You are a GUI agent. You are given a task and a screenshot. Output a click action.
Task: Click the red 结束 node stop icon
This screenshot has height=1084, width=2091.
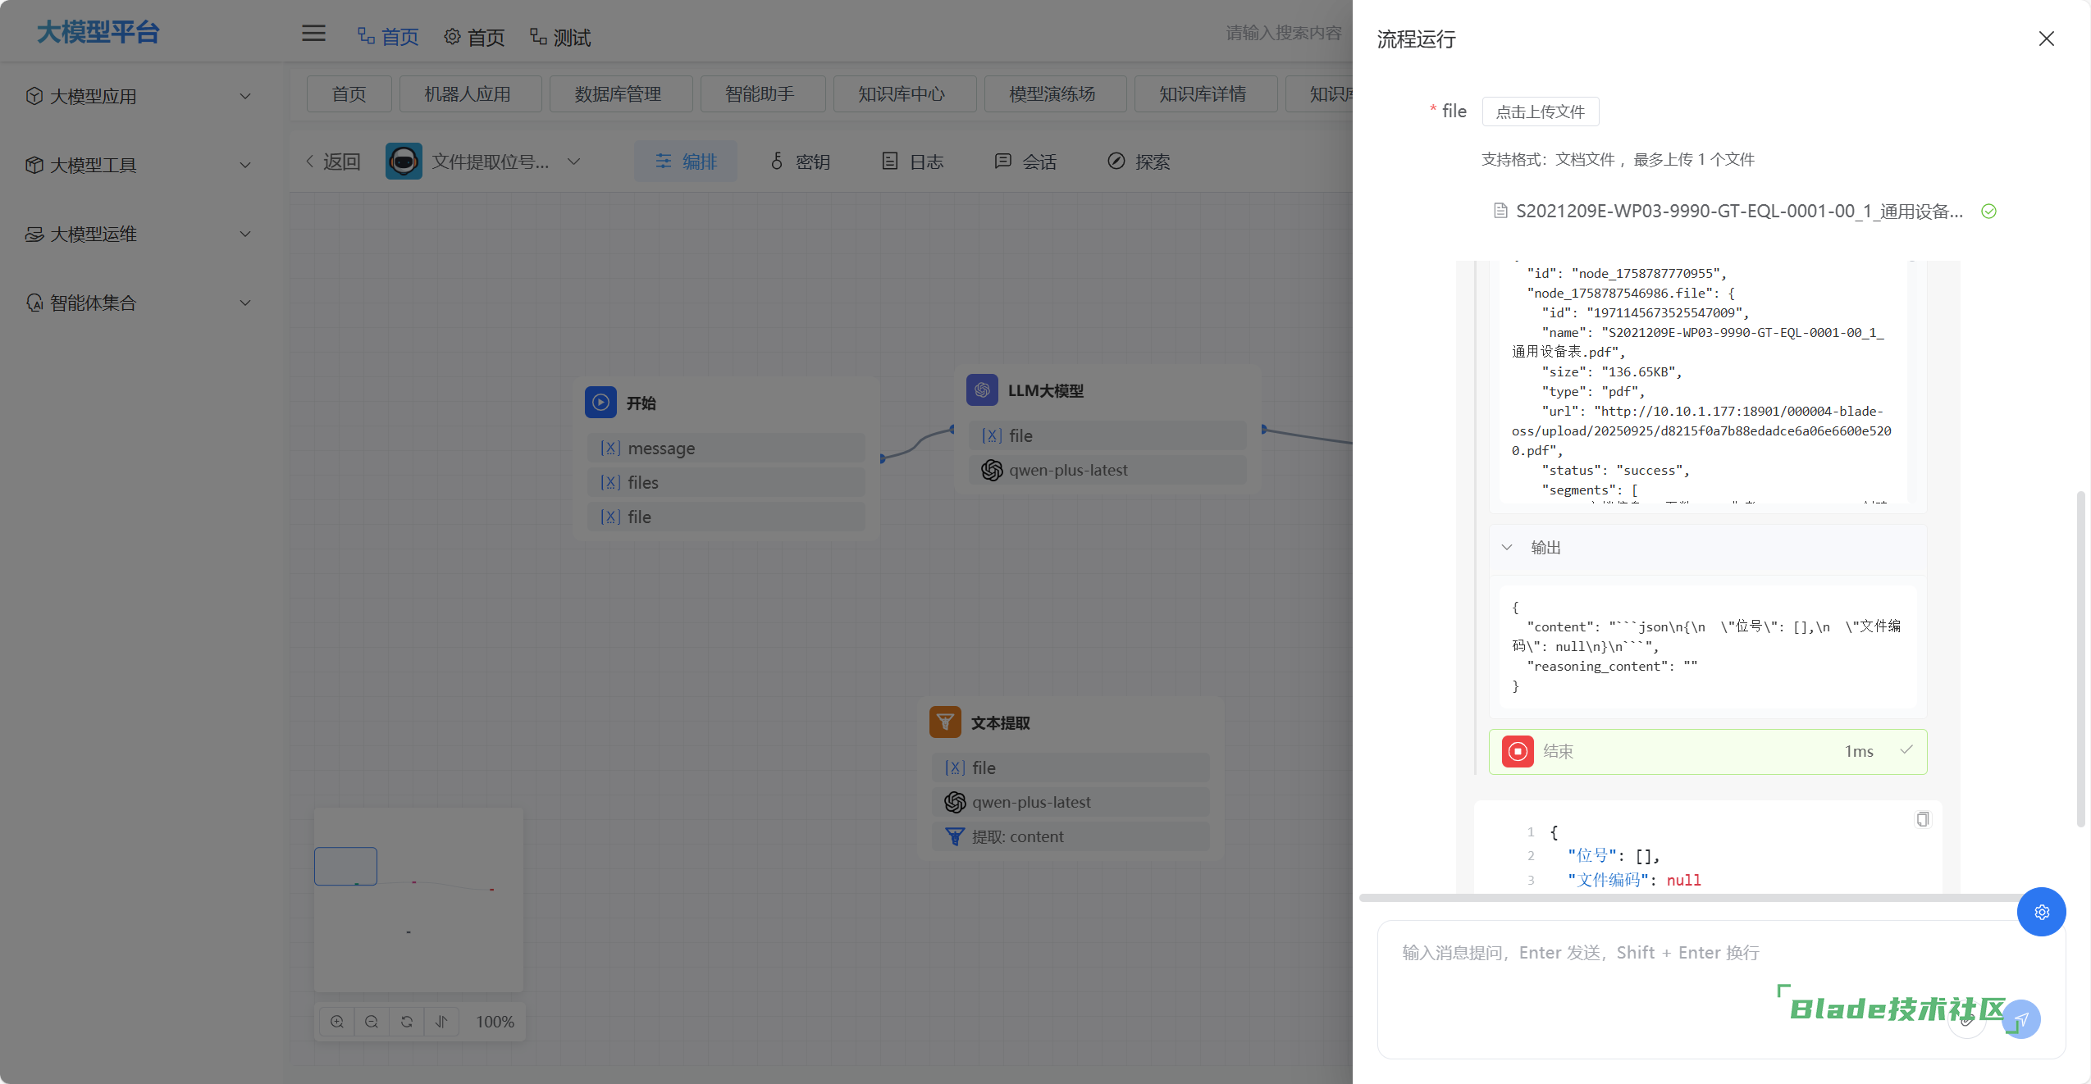coord(1518,751)
